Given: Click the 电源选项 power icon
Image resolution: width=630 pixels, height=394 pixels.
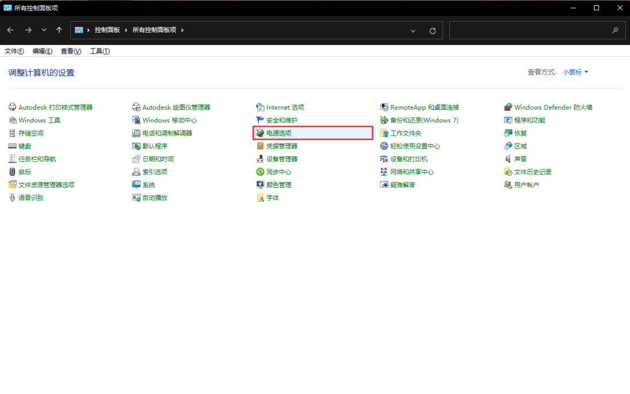Looking at the screenshot, I should (x=260, y=133).
